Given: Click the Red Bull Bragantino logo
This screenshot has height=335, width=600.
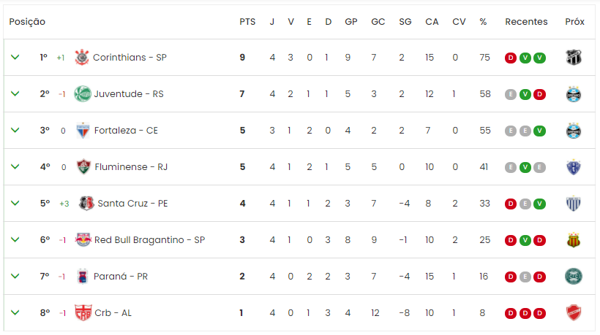Looking at the screenshot, I should pyautogui.click(x=83, y=239).
